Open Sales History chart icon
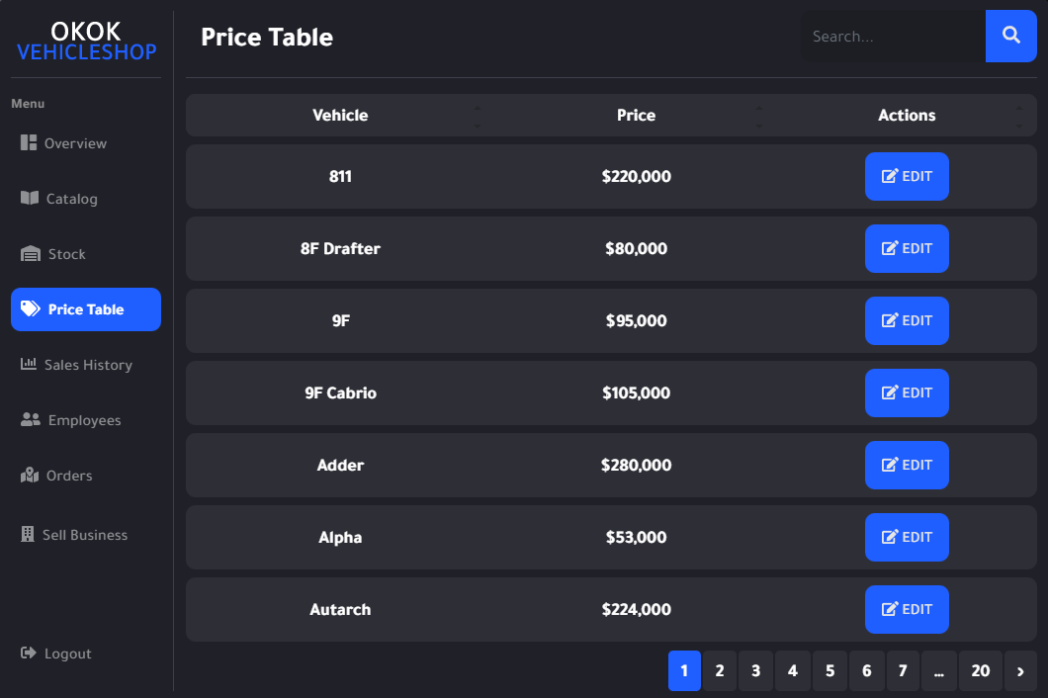Image resolution: width=1048 pixels, height=698 pixels. [29, 365]
